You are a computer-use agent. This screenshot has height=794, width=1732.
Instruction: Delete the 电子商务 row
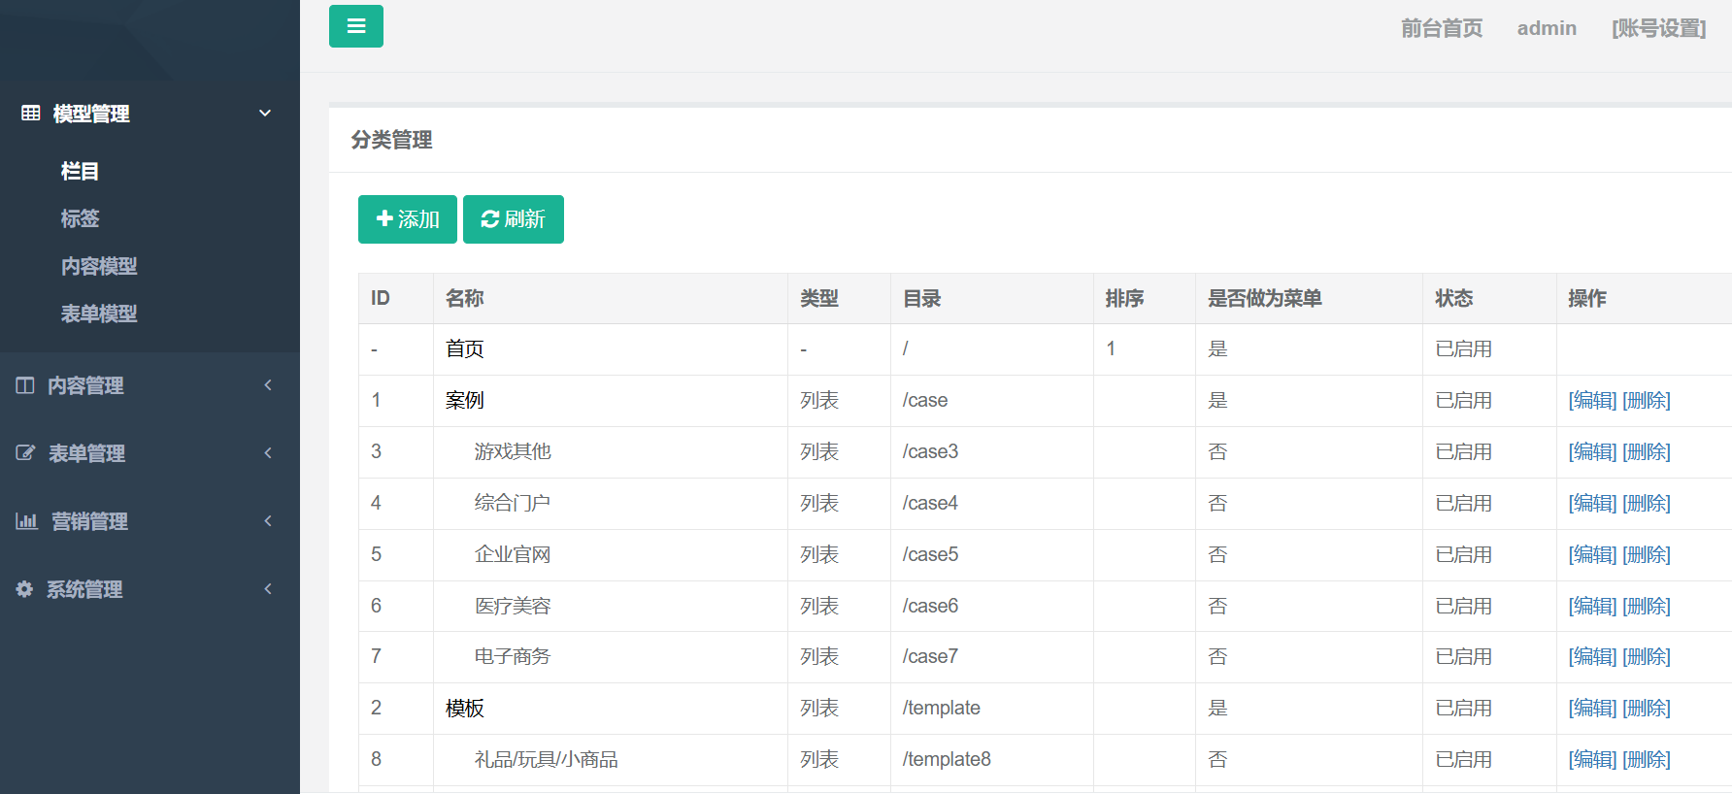click(x=1647, y=656)
